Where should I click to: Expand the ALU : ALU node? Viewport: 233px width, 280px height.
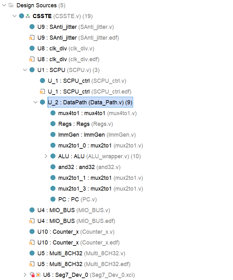click(46, 156)
